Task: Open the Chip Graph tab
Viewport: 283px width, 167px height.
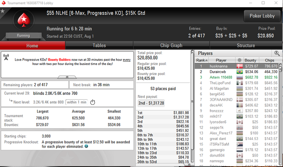Action: [x=171, y=46]
